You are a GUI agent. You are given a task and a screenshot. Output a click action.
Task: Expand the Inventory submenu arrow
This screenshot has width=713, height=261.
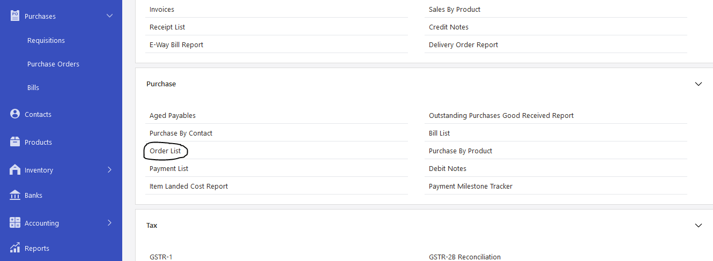pos(109,170)
